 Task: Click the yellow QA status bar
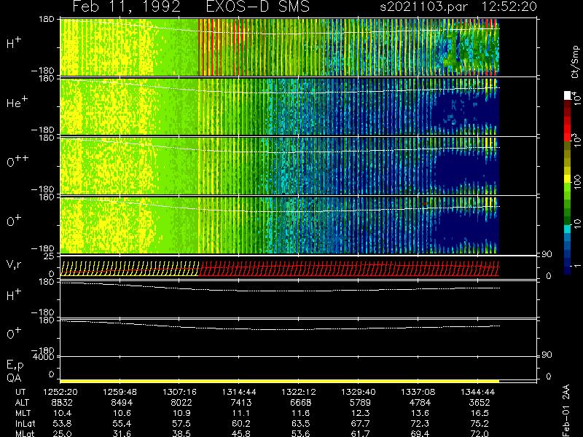(279, 381)
